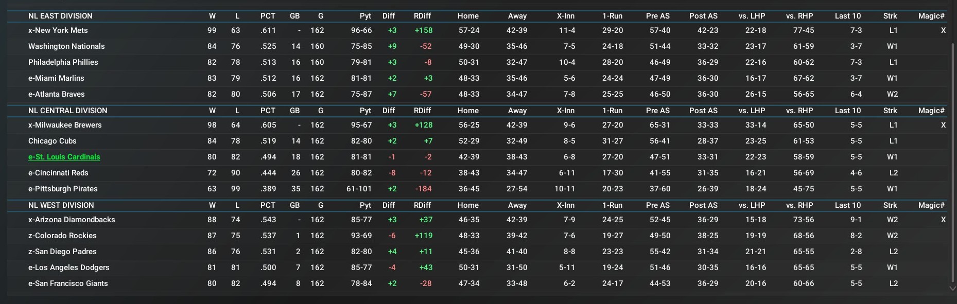Sort NL West Division by Pyt header
This screenshot has width=957, height=304.
(x=365, y=205)
